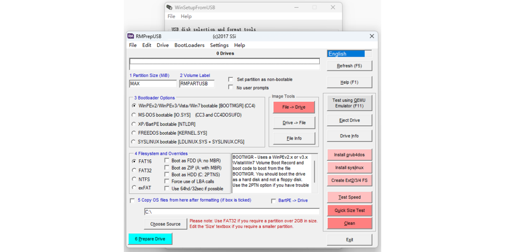Click the RM logo in the title bar

pos(130,36)
